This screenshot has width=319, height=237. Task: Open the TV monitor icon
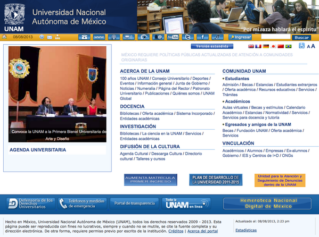pyautogui.click(x=128, y=37)
